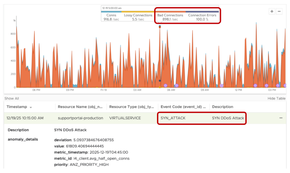Click Resource Name column header
Image resolution: width=290 pixels, height=173 pixels.
[x=80, y=107]
